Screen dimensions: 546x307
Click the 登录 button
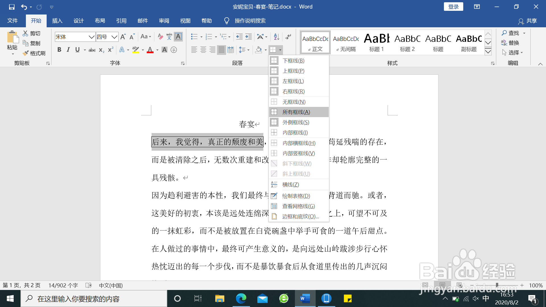[454, 6]
